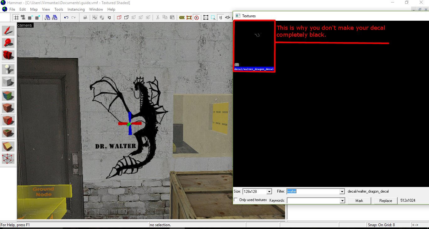Image resolution: width=429 pixels, height=229 pixels.
Task: Select the Selection tool red arrow
Action: point(8,30)
